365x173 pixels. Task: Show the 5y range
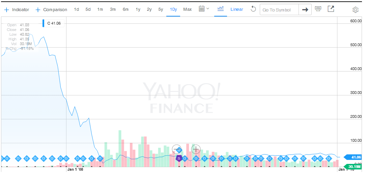[x=161, y=9]
